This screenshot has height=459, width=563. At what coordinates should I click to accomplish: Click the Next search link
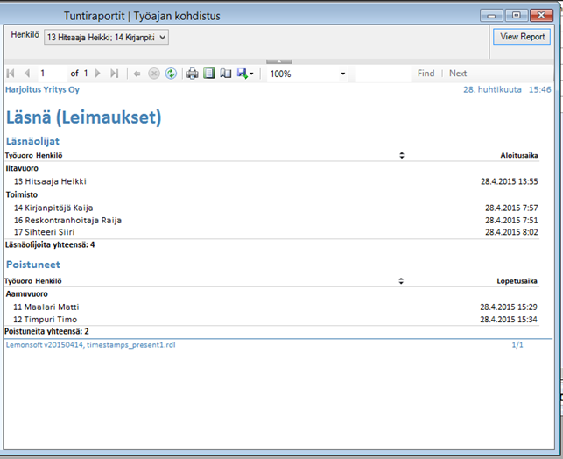pos(458,74)
